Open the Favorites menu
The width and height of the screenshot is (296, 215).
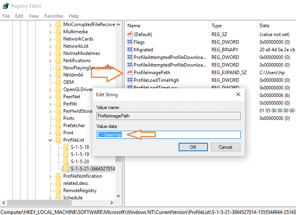pyautogui.click(x=54, y=16)
